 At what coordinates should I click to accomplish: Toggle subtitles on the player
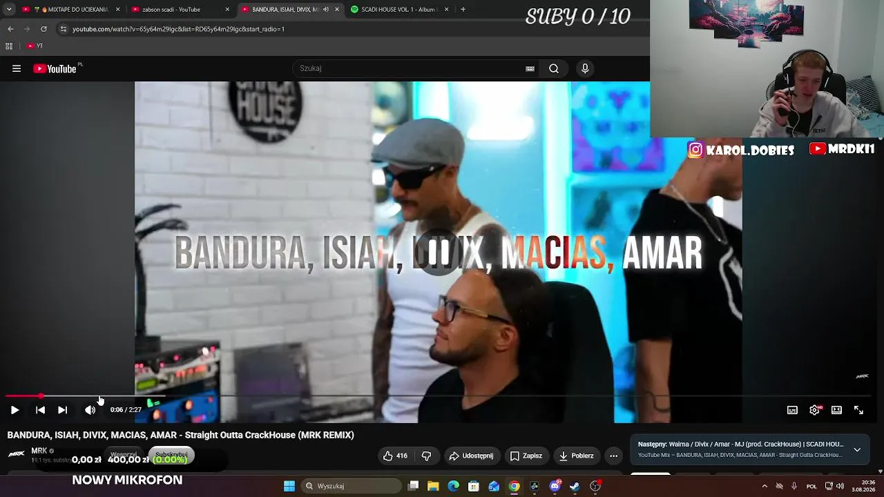pos(792,410)
